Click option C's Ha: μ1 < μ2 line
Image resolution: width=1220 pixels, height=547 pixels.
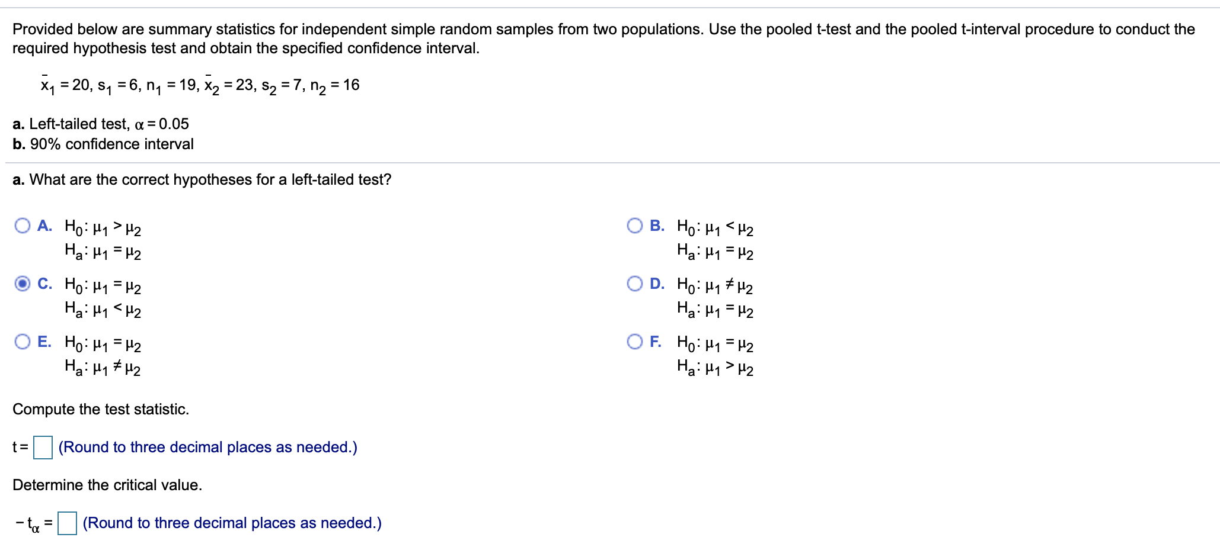click(103, 309)
